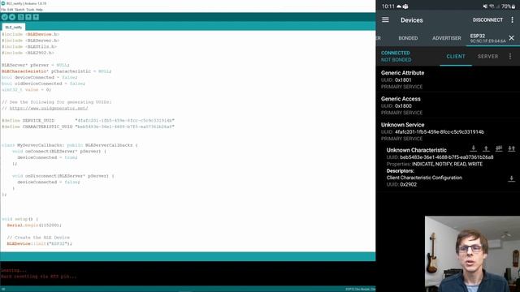This screenshot has width=520, height=292.
Task: Click the uuidgenerator.net link in code
Action: 49,108
